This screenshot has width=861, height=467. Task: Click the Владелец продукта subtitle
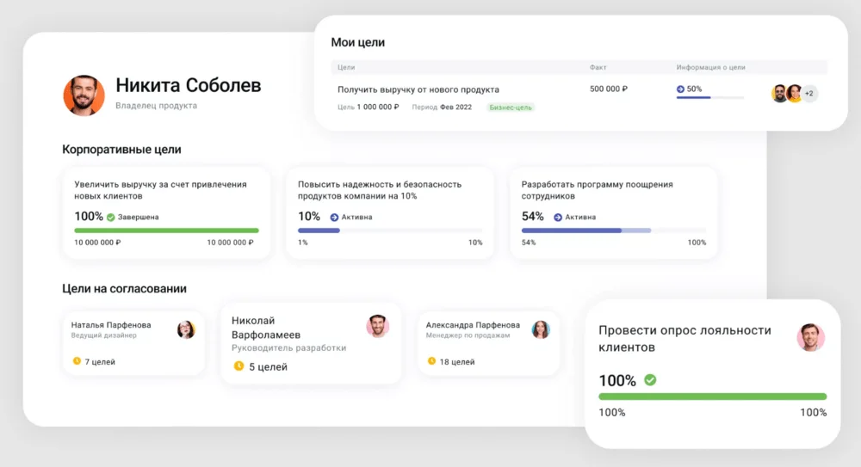point(156,106)
